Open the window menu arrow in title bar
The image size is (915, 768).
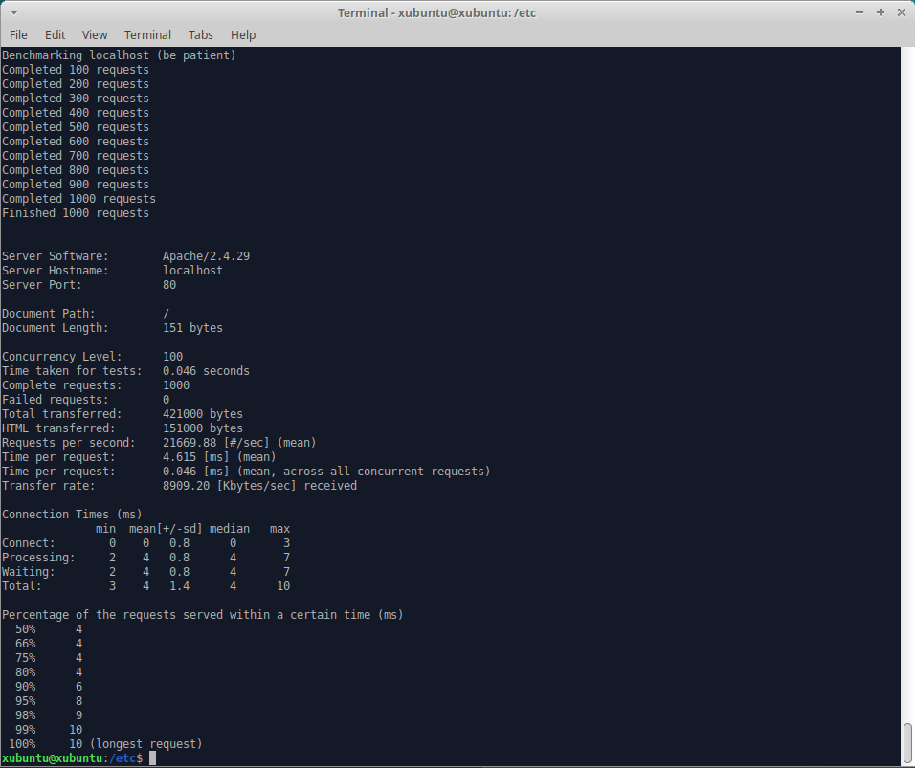click(x=11, y=12)
